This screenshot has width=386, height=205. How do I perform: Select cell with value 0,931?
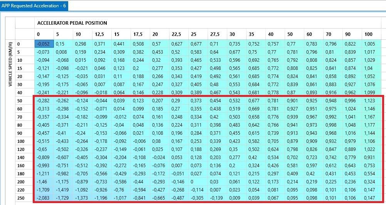371,158
